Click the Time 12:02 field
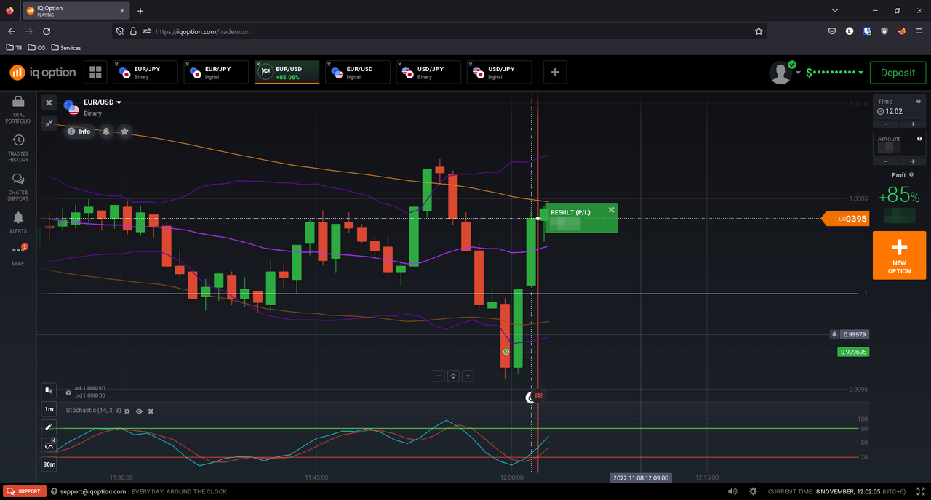 pyautogui.click(x=899, y=107)
